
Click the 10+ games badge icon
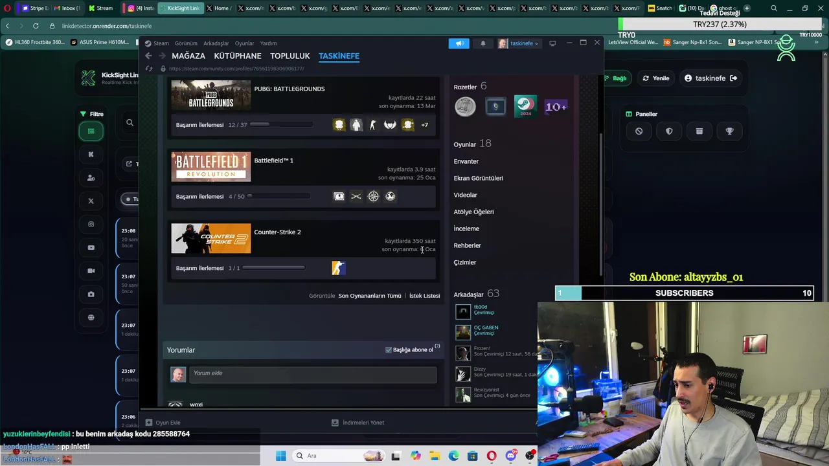(556, 106)
